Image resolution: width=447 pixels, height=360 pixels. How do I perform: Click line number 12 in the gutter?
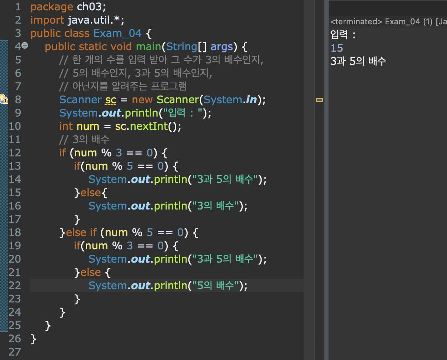pyautogui.click(x=15, y=153)
